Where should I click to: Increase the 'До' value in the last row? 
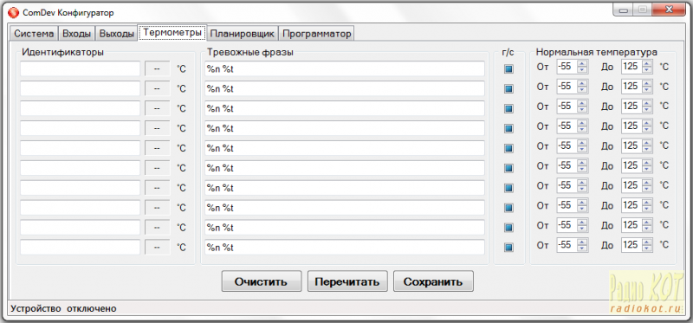[647, 242]
